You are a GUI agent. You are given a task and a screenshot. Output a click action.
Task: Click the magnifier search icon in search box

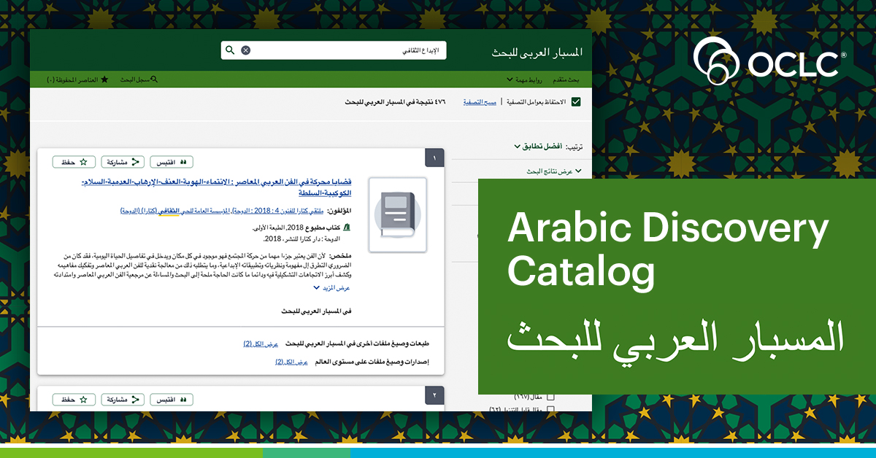pos(230,50)
